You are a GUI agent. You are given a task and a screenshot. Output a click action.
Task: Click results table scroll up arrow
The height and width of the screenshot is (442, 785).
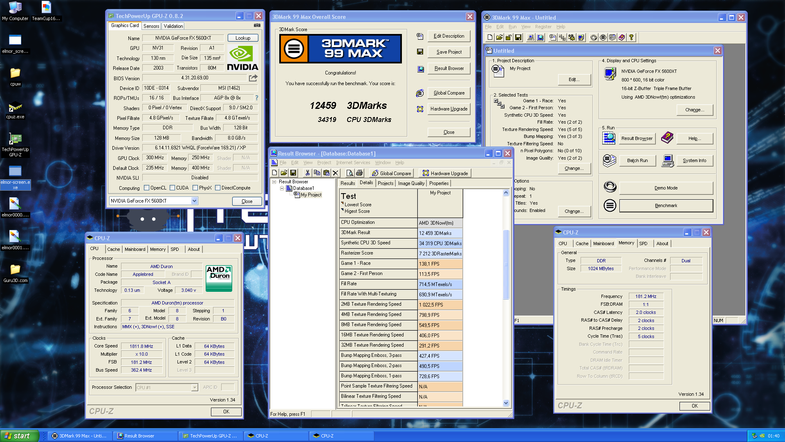pos(506,193)
